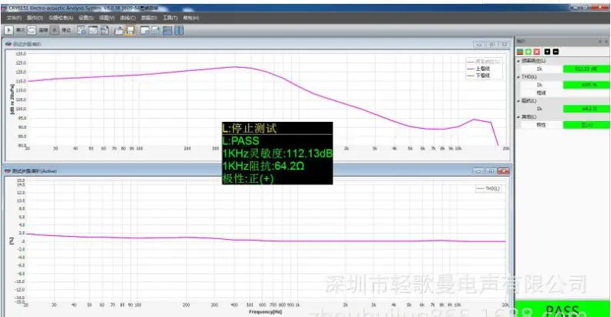Click the 极性 row label

pos(541,125)
